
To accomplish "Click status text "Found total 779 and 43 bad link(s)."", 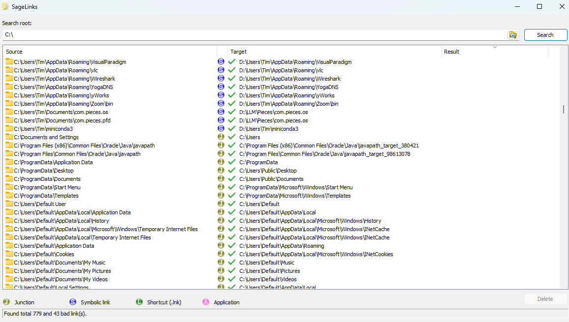I will pyautogui.click(x=45, y=314).
